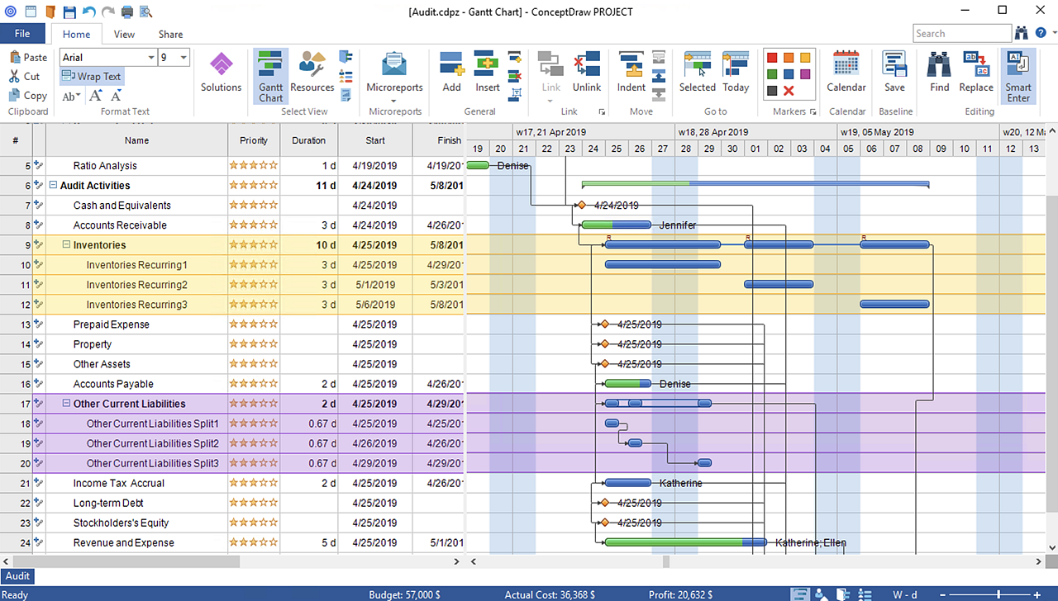The height and width of the screenshot is (601, 1058).
Task: Toggle Smart Enter mode
Action: (x=1018, y=76)
